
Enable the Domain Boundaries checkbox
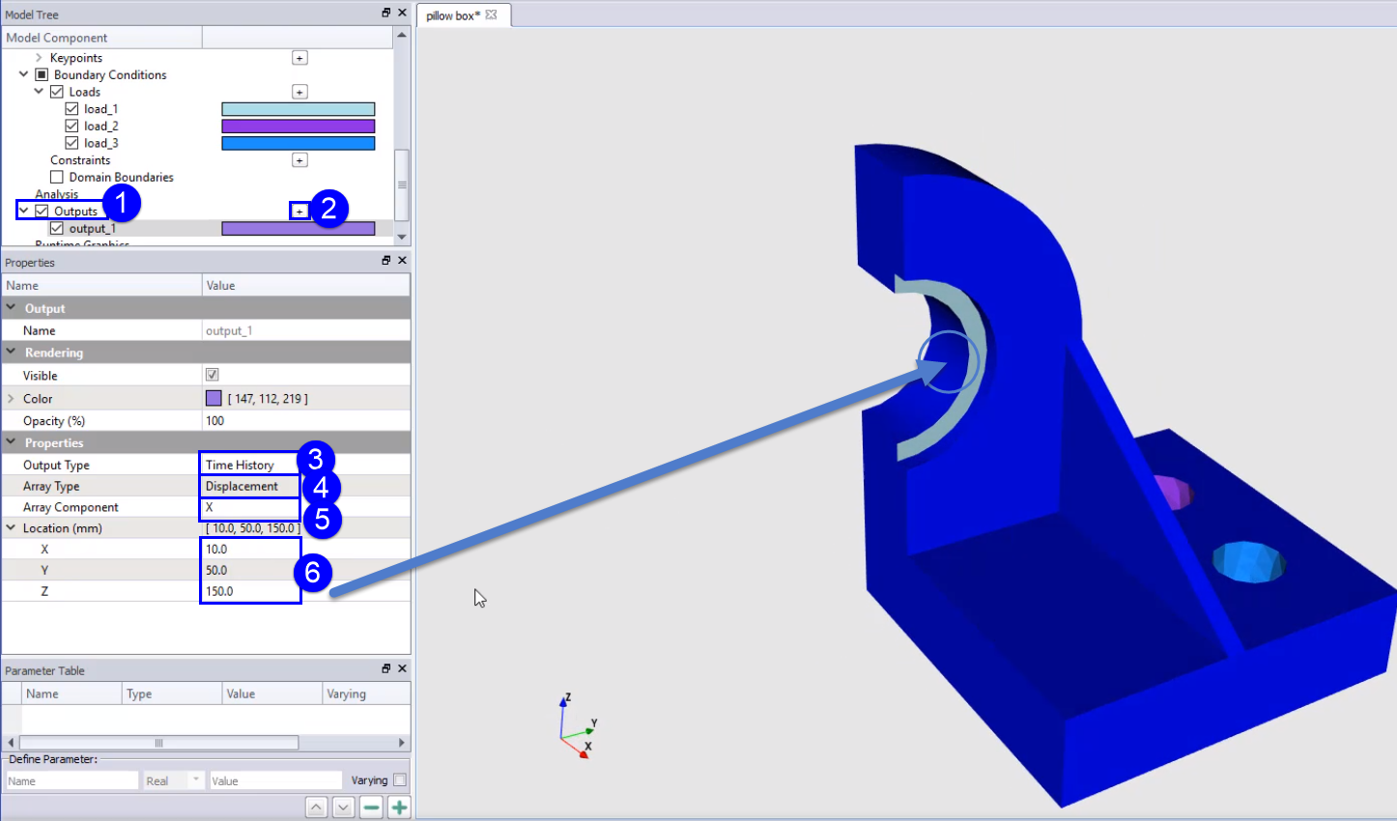[x=57, y=177]
